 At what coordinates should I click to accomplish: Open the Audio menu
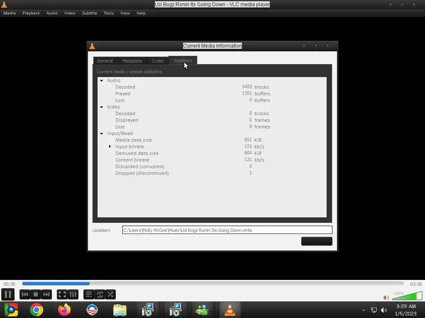52,13
